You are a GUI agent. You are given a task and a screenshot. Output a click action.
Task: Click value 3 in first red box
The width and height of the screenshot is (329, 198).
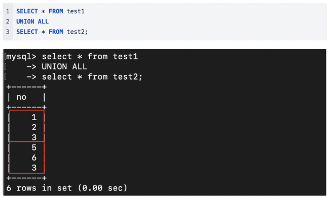34,137
